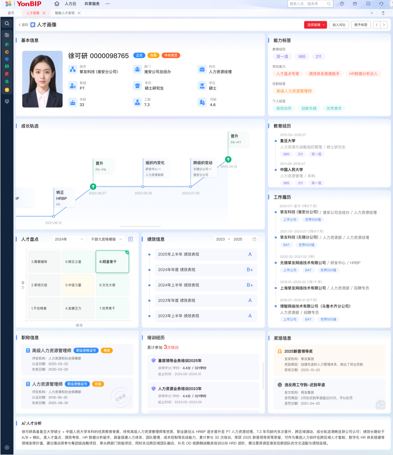Open the 2024年 year dropdown
Viewport: 393px width, 455px height.
[x=69, y=239]
